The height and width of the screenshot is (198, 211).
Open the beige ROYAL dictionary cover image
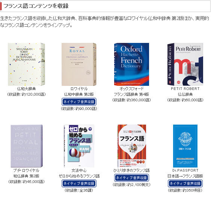pos(79,64)
